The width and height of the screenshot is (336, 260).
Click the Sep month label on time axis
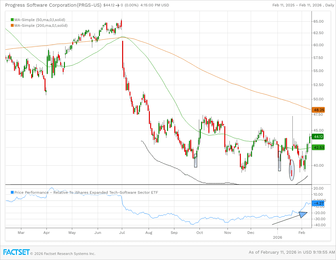pyautogui.click(x=174, y=233)
